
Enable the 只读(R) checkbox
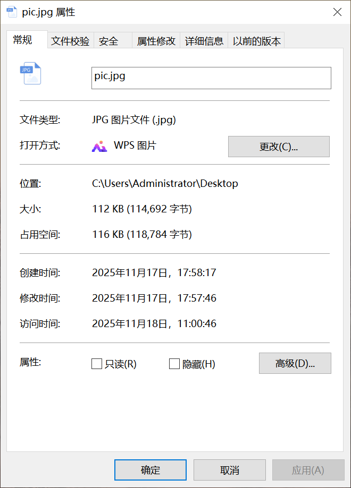(96, 363)
